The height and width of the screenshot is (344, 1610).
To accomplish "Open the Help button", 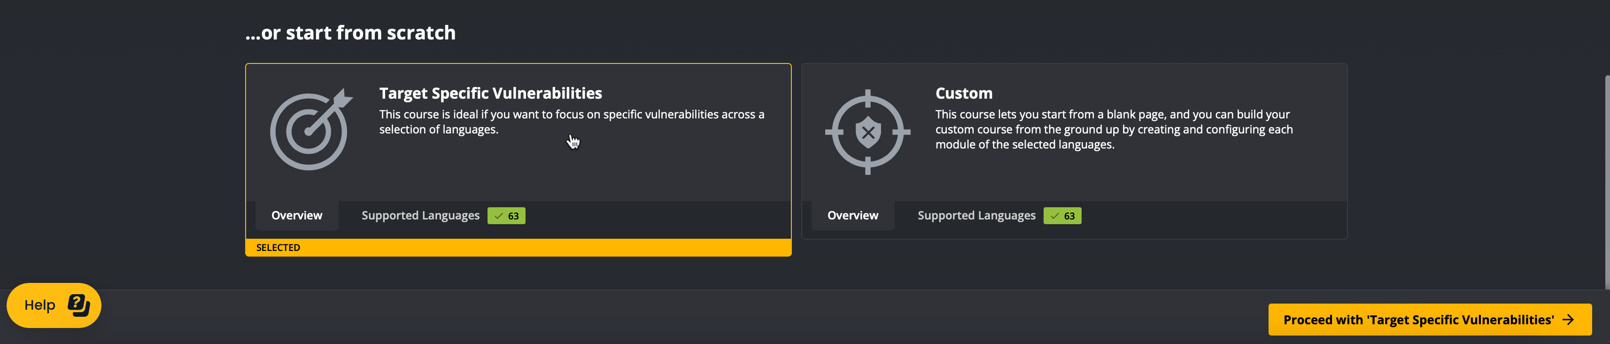I will tap(54, 305).
